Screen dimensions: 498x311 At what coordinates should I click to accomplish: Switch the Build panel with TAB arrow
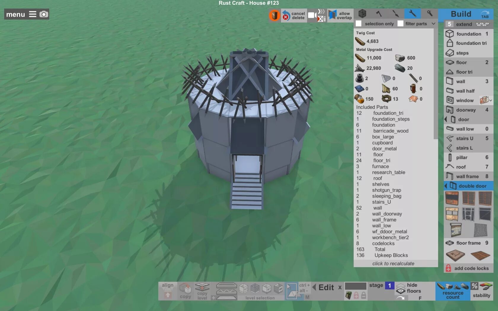coord(485,14)
